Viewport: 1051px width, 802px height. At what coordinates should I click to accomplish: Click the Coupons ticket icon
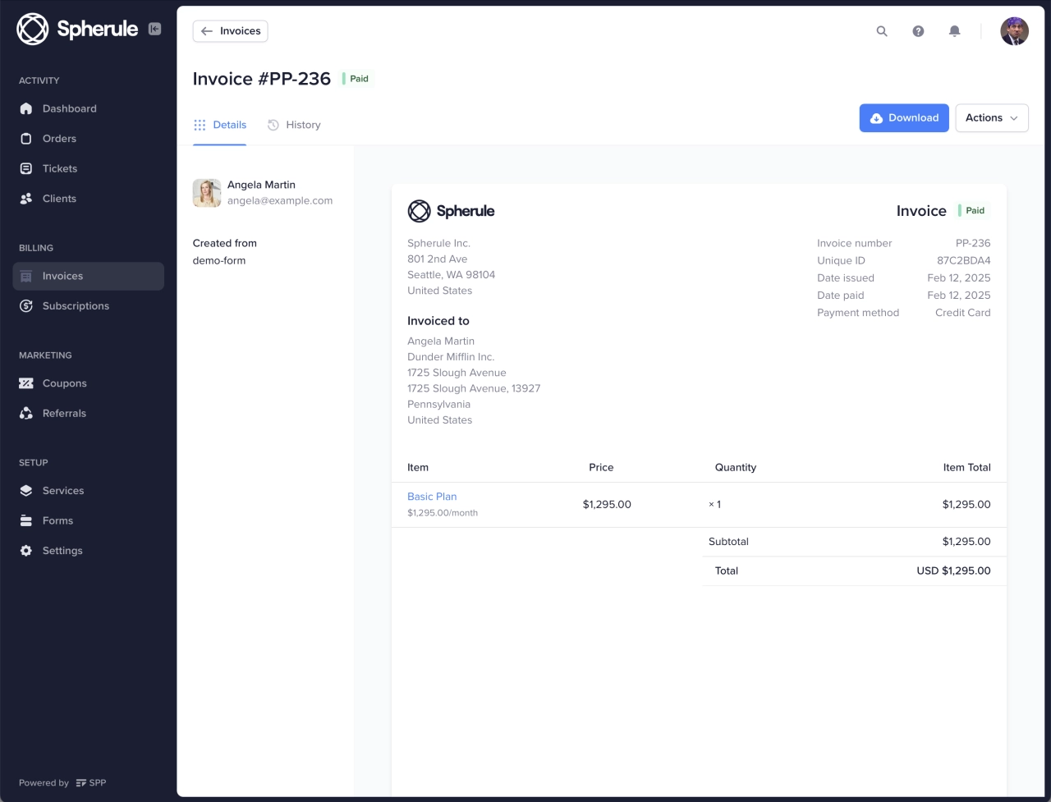(x=26, y=383)
